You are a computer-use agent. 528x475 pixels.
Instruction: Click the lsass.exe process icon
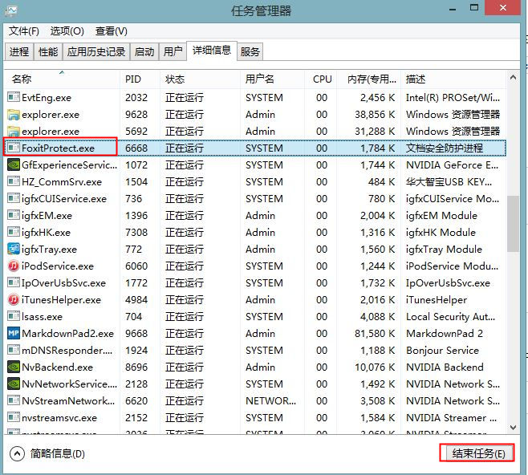(14, 316)
